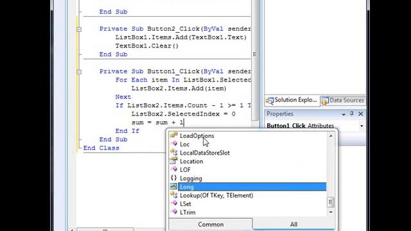Place the cursor after sum = sum + 1
The height and width of the screenshot is (231, 411).
[184, 123]
